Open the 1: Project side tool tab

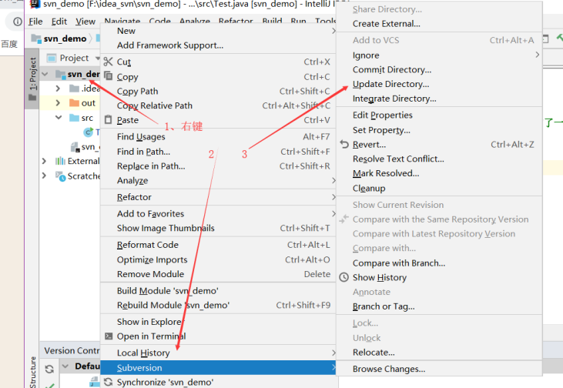[x=32, y=79]
